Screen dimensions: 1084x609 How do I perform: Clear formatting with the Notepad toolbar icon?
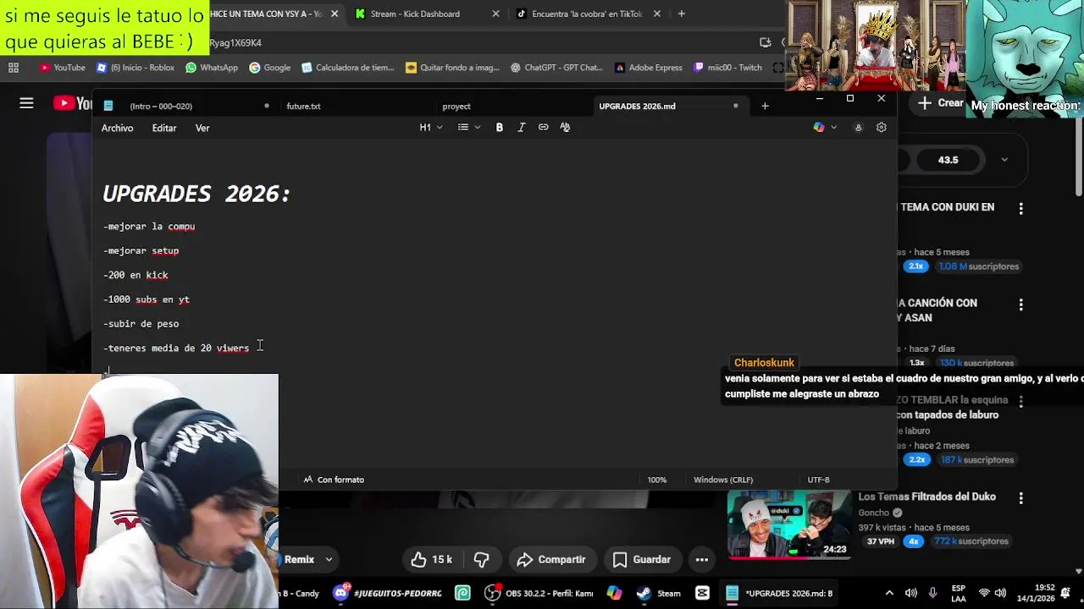point(565,127)
